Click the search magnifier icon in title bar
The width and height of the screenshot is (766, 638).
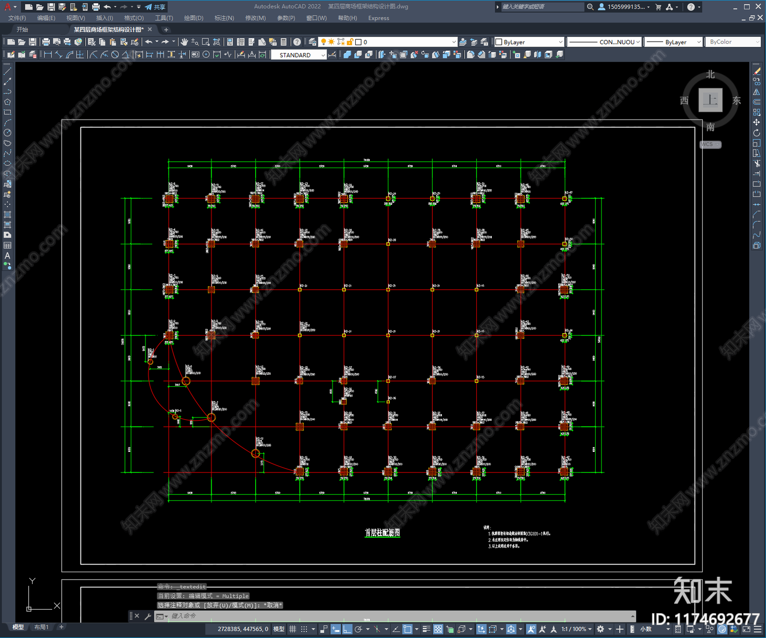590,7
